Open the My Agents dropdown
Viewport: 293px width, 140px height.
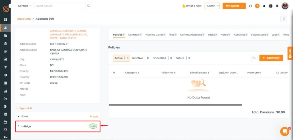coord(234,6)
